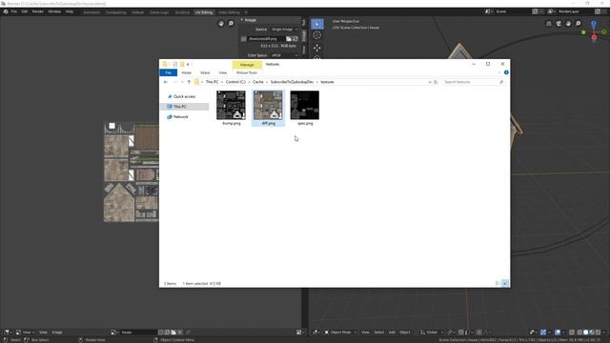Screen dimensions: 610x343
Task: Select the Move tool in 3D viewport
Action: pyautogui.click(x=317, y=48)
